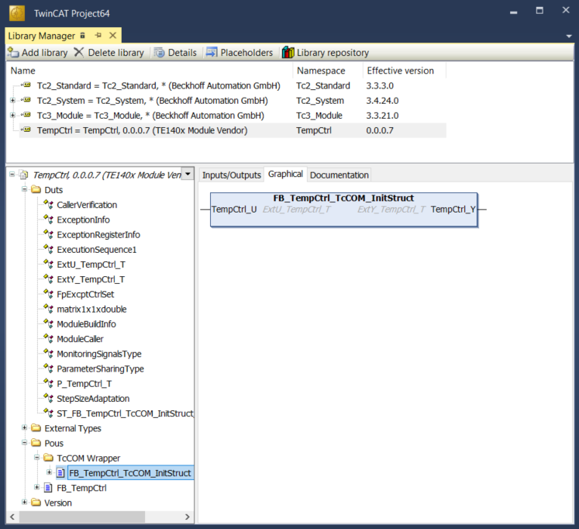Screen dimensions: 579x529
Task: Select ExtY_TempCtrl_T in the tree
Action: (91, 279)
